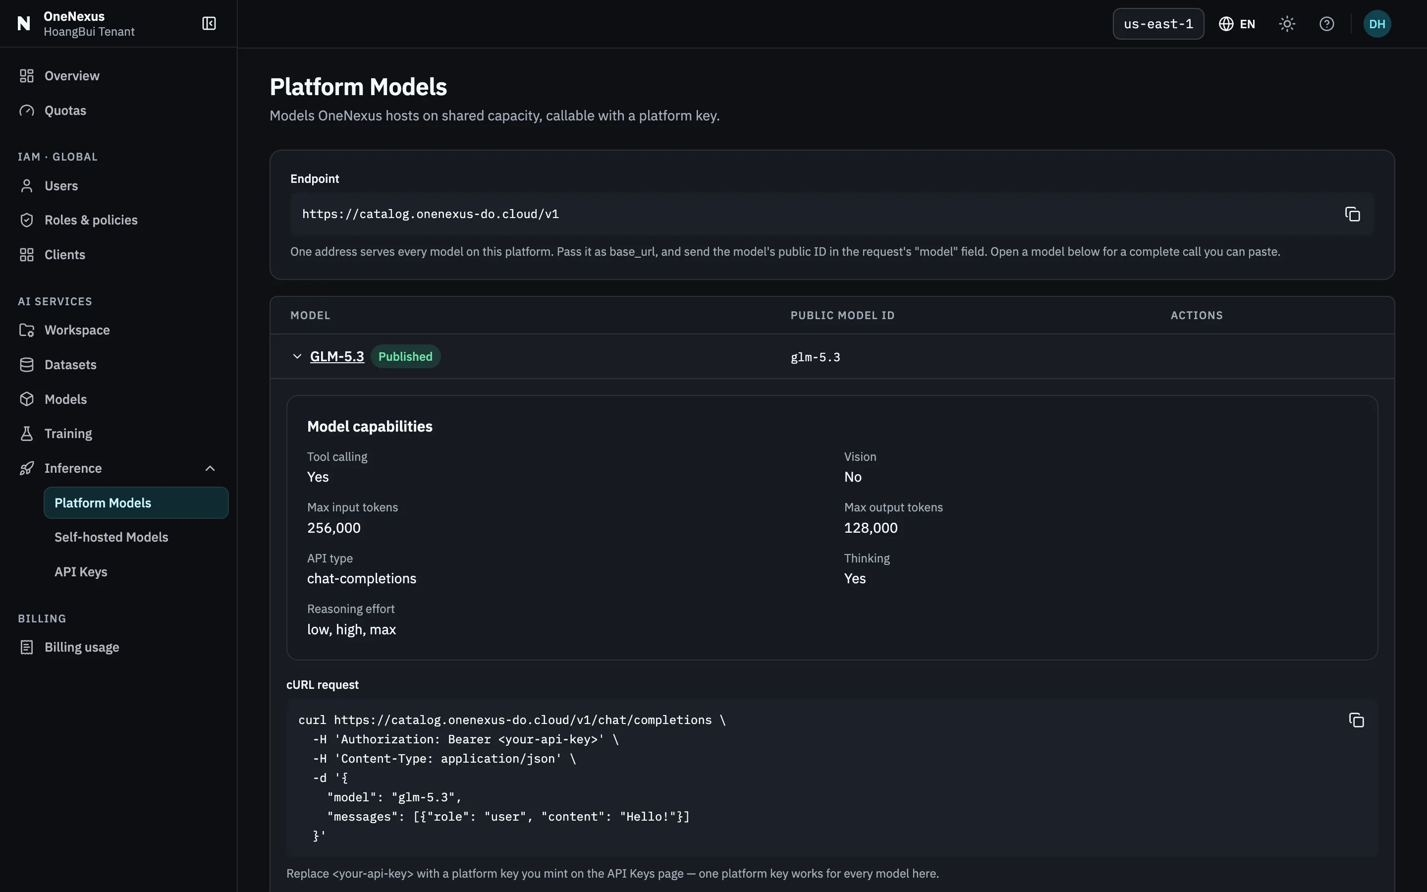Copy the endpoint URL

[x=1352, y=214]
